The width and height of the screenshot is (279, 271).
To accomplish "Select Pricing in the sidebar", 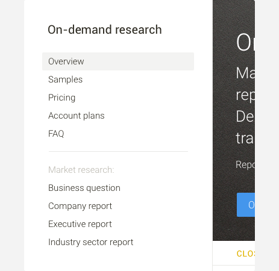I will (x=61, y=98).
